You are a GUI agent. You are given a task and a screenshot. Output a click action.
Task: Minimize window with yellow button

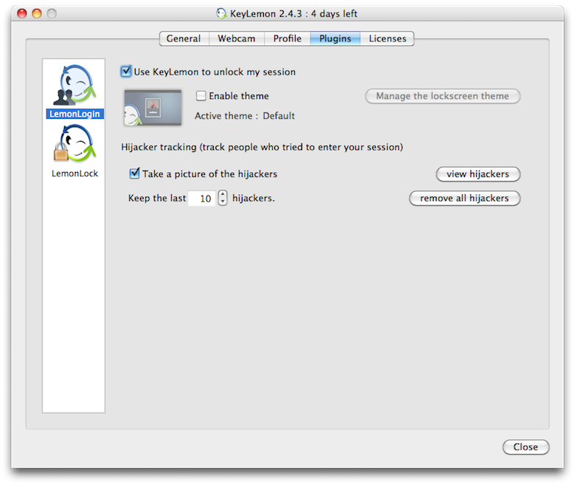37,13
